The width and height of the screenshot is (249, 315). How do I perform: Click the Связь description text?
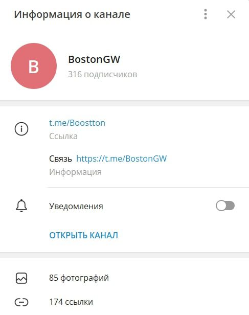pyautogui.click(x=60, y=159)
